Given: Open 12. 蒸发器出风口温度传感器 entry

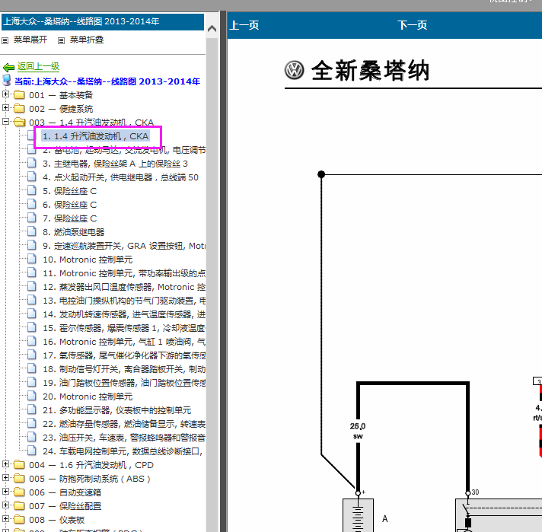Looking at the screenshot, I should (124, 287).
